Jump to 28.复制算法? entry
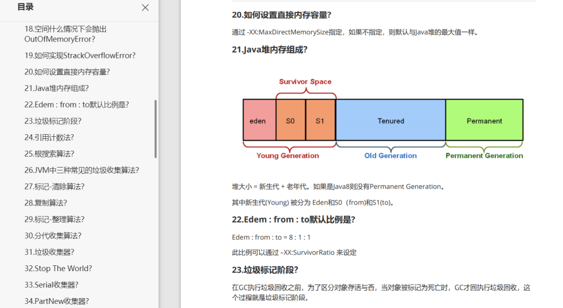This screenshot has width=563, height=308. coord(45,203)
